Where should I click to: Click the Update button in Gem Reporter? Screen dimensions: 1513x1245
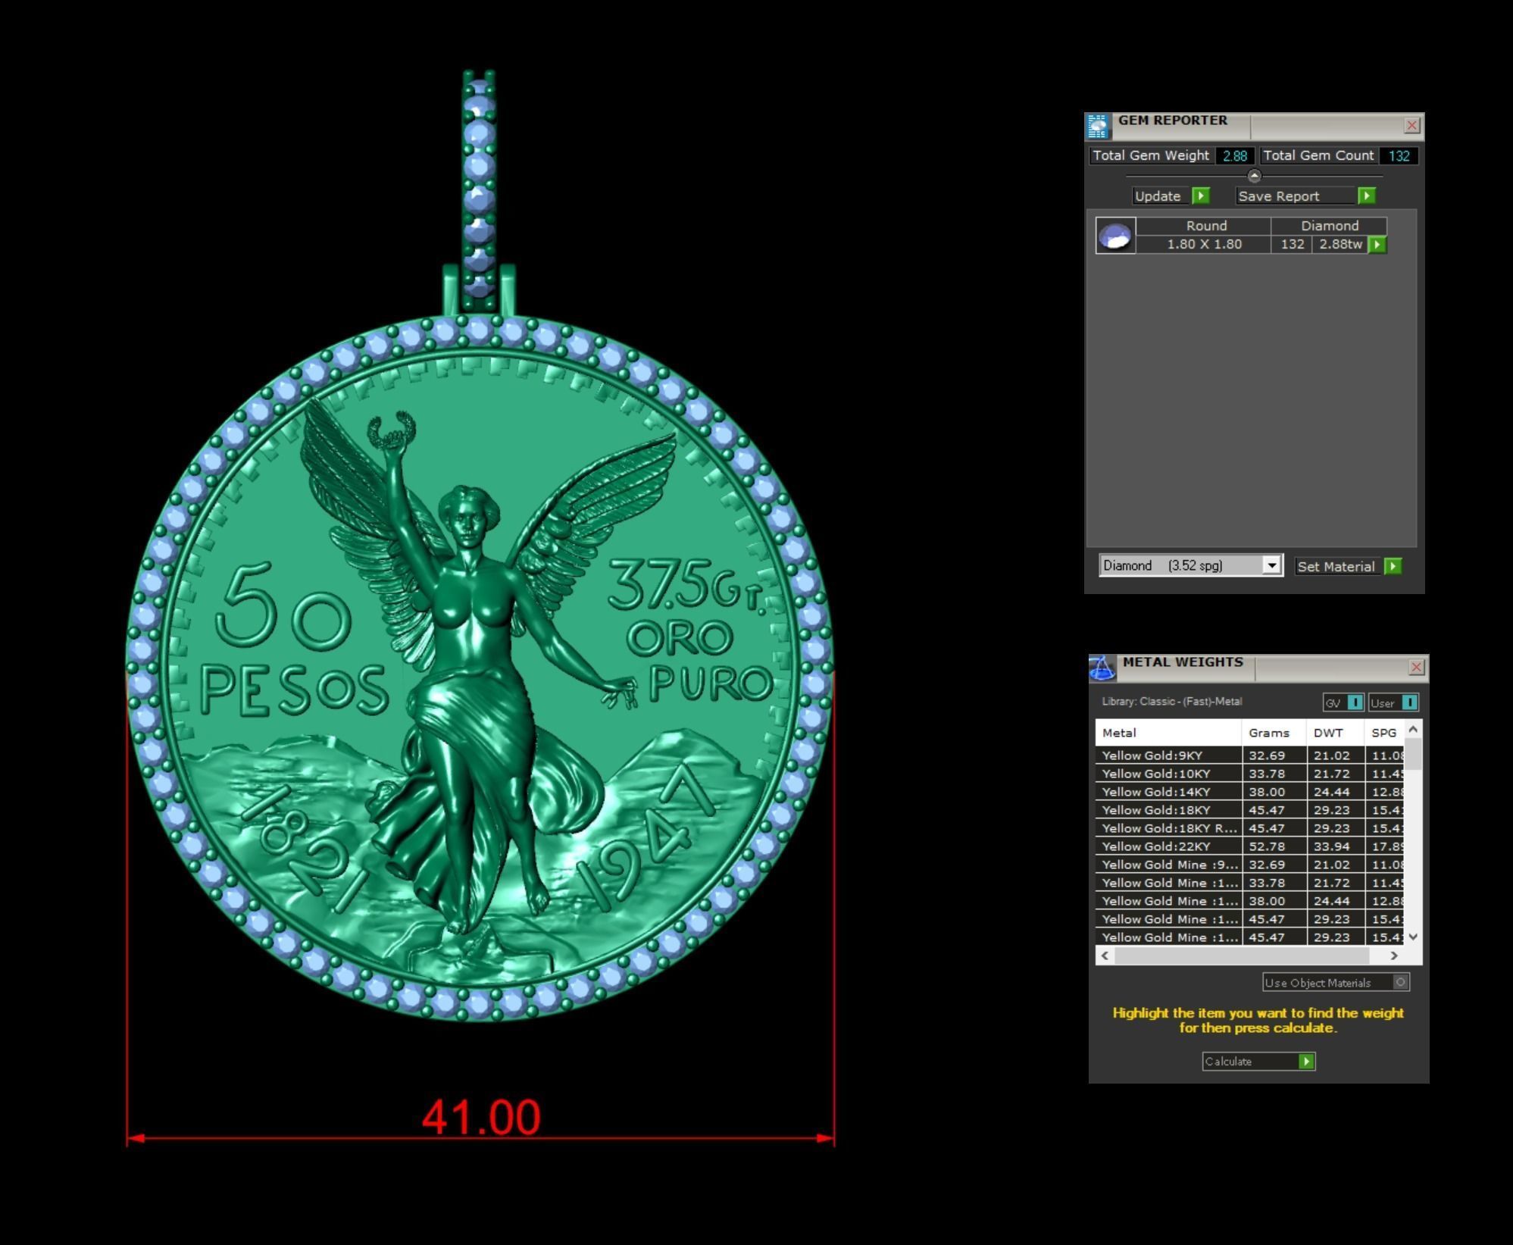pyautogui.click(x=1171, y=196)
